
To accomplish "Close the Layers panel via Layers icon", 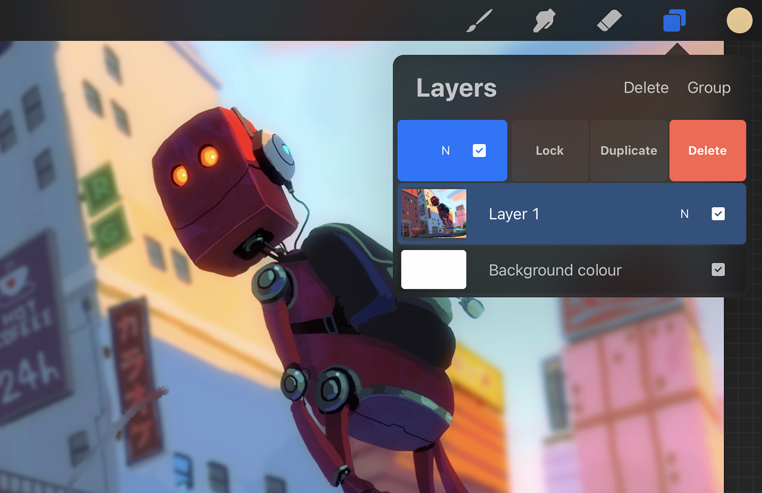I will point(674,21).
